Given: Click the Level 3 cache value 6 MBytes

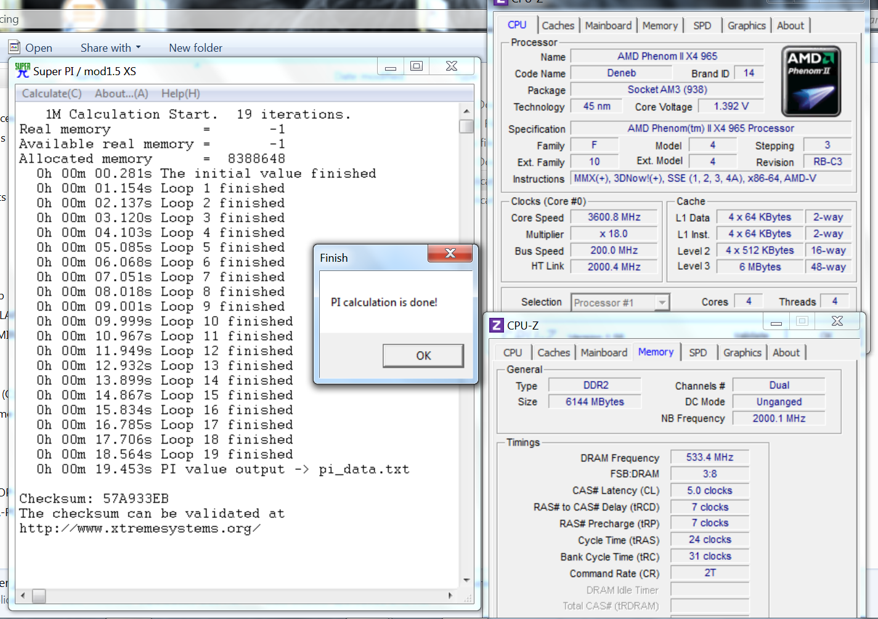Looking at the screenshot, I should pos(760,267).
